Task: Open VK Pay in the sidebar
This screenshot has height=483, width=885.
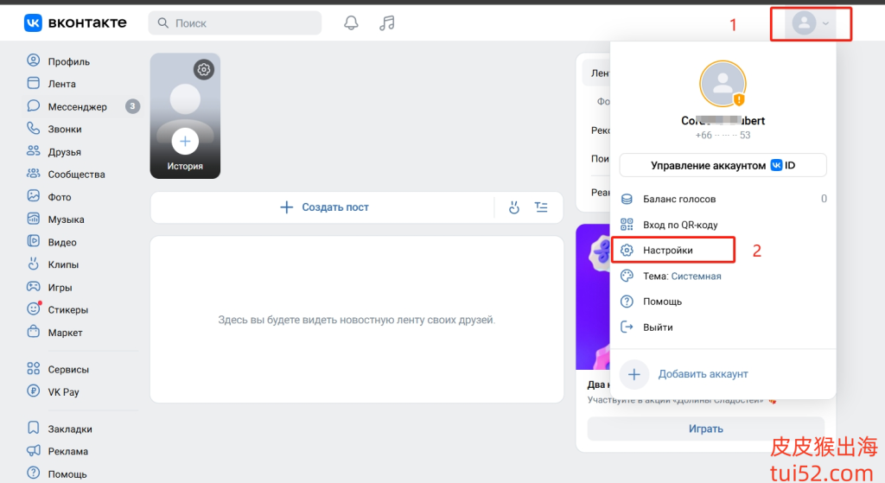Action: coord(63,391)
